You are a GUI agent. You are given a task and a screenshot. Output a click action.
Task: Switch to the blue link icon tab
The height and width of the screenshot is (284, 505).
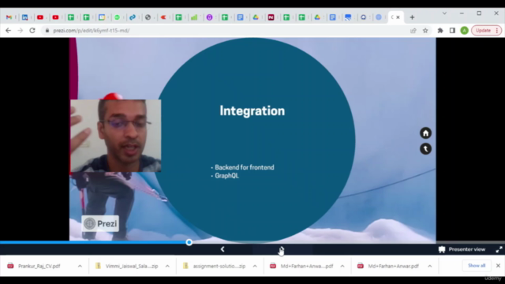133,17
